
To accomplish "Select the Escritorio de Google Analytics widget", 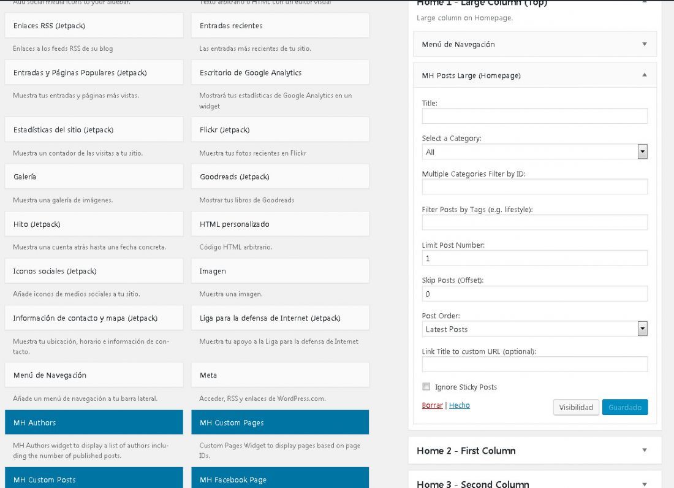I will point(280,72).
